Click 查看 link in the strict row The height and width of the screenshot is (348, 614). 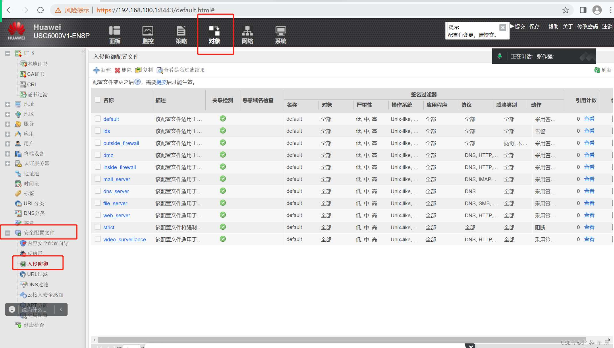pos(589,227)
